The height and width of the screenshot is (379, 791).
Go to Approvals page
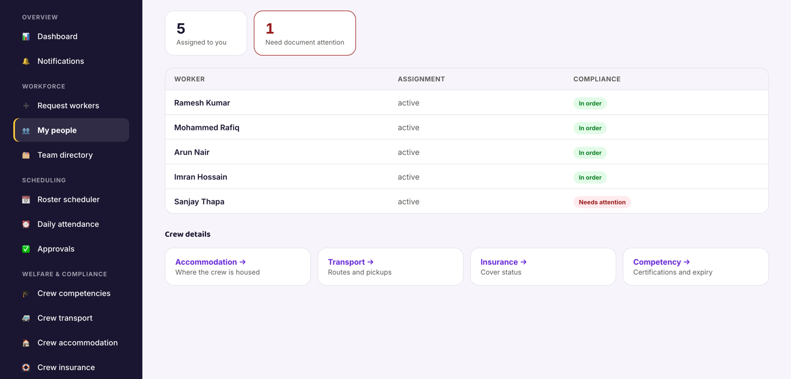pyautogui.click(x=71, y=249)
